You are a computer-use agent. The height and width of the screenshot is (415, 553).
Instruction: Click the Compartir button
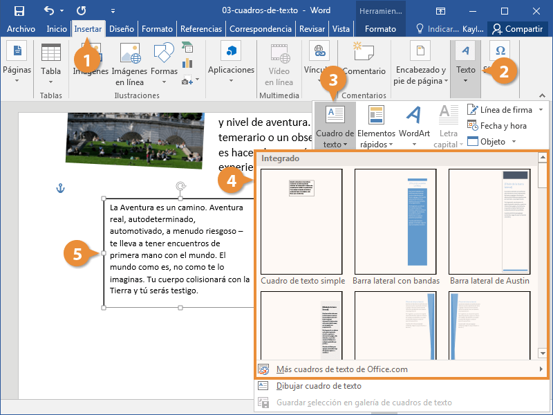[x=517, y=29]
